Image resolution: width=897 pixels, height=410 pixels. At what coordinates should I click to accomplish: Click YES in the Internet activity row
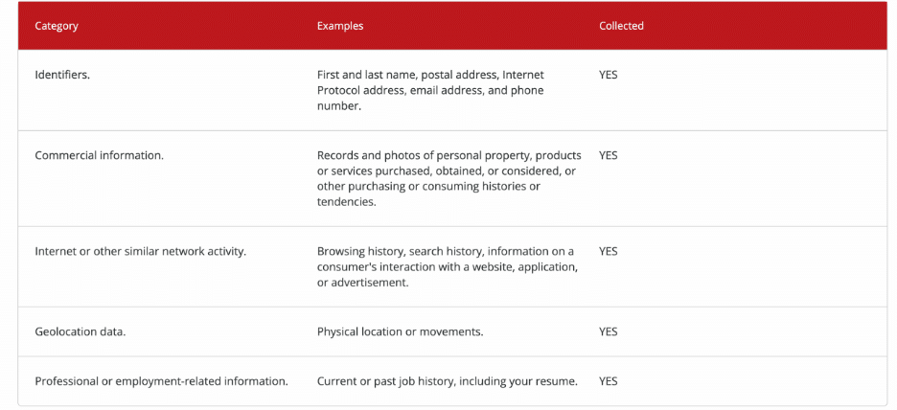609,251
